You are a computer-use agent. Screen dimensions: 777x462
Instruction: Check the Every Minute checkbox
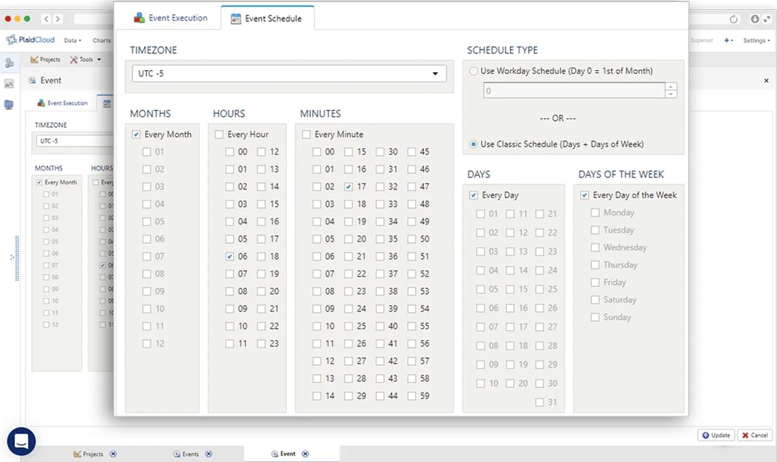click(x=306, y=135)
